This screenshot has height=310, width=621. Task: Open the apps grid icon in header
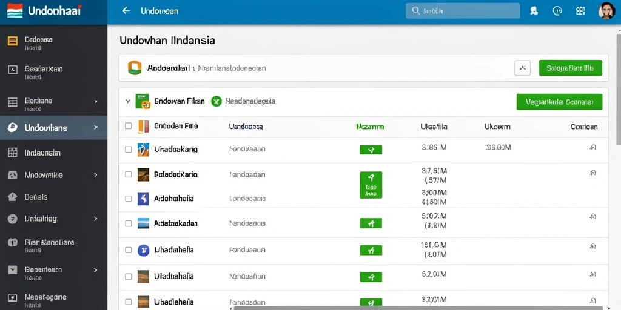(x=580, y=11)
